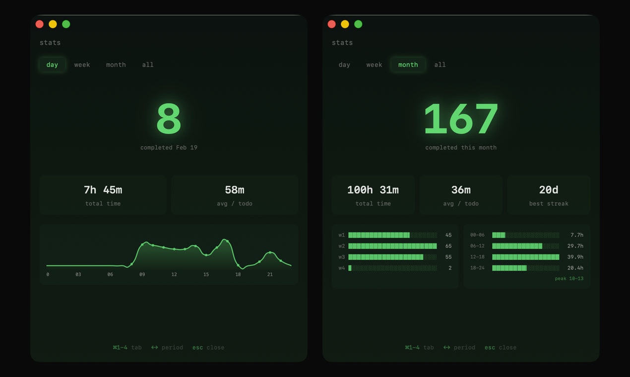Click 'completed Feb 19' label
630x377 pixels.
click(169, 147)
